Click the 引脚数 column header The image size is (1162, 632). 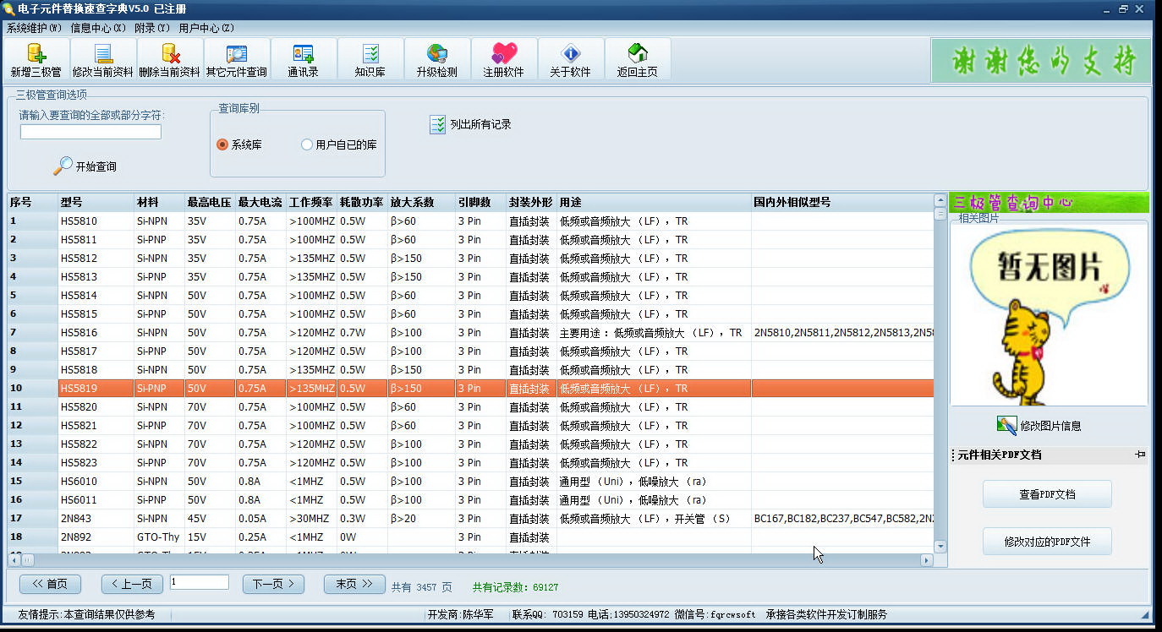tap(480, 203)
